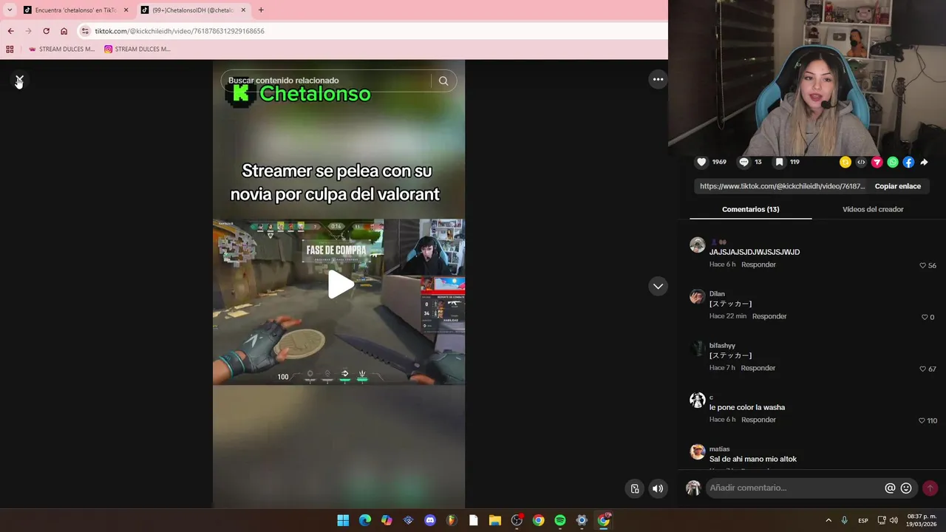Reply to bifashyy's comment
The width and height of the screenshot is (946, 532).
pos(758,368)
